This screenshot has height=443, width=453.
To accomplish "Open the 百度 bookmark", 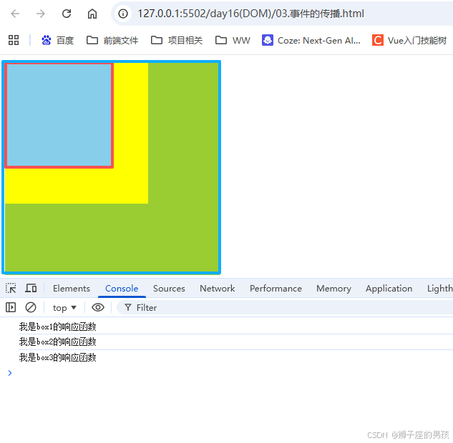I will [58, 40].
